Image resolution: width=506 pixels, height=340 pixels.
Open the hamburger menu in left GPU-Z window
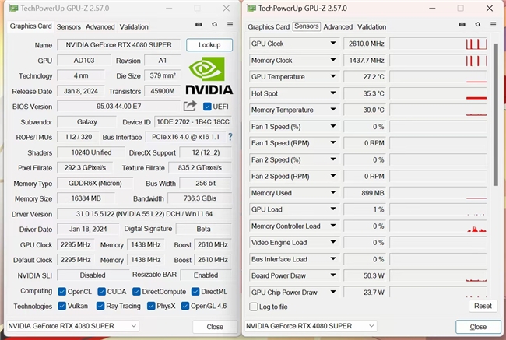[230, 25]
